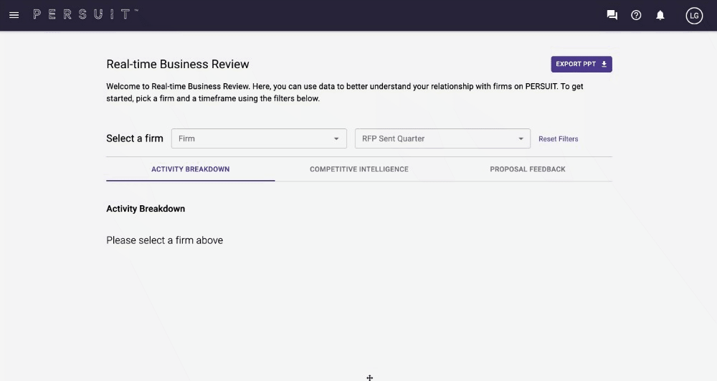Open the hamburger navigation menu
Screen dimensions: 717x381
pos(14,15)
